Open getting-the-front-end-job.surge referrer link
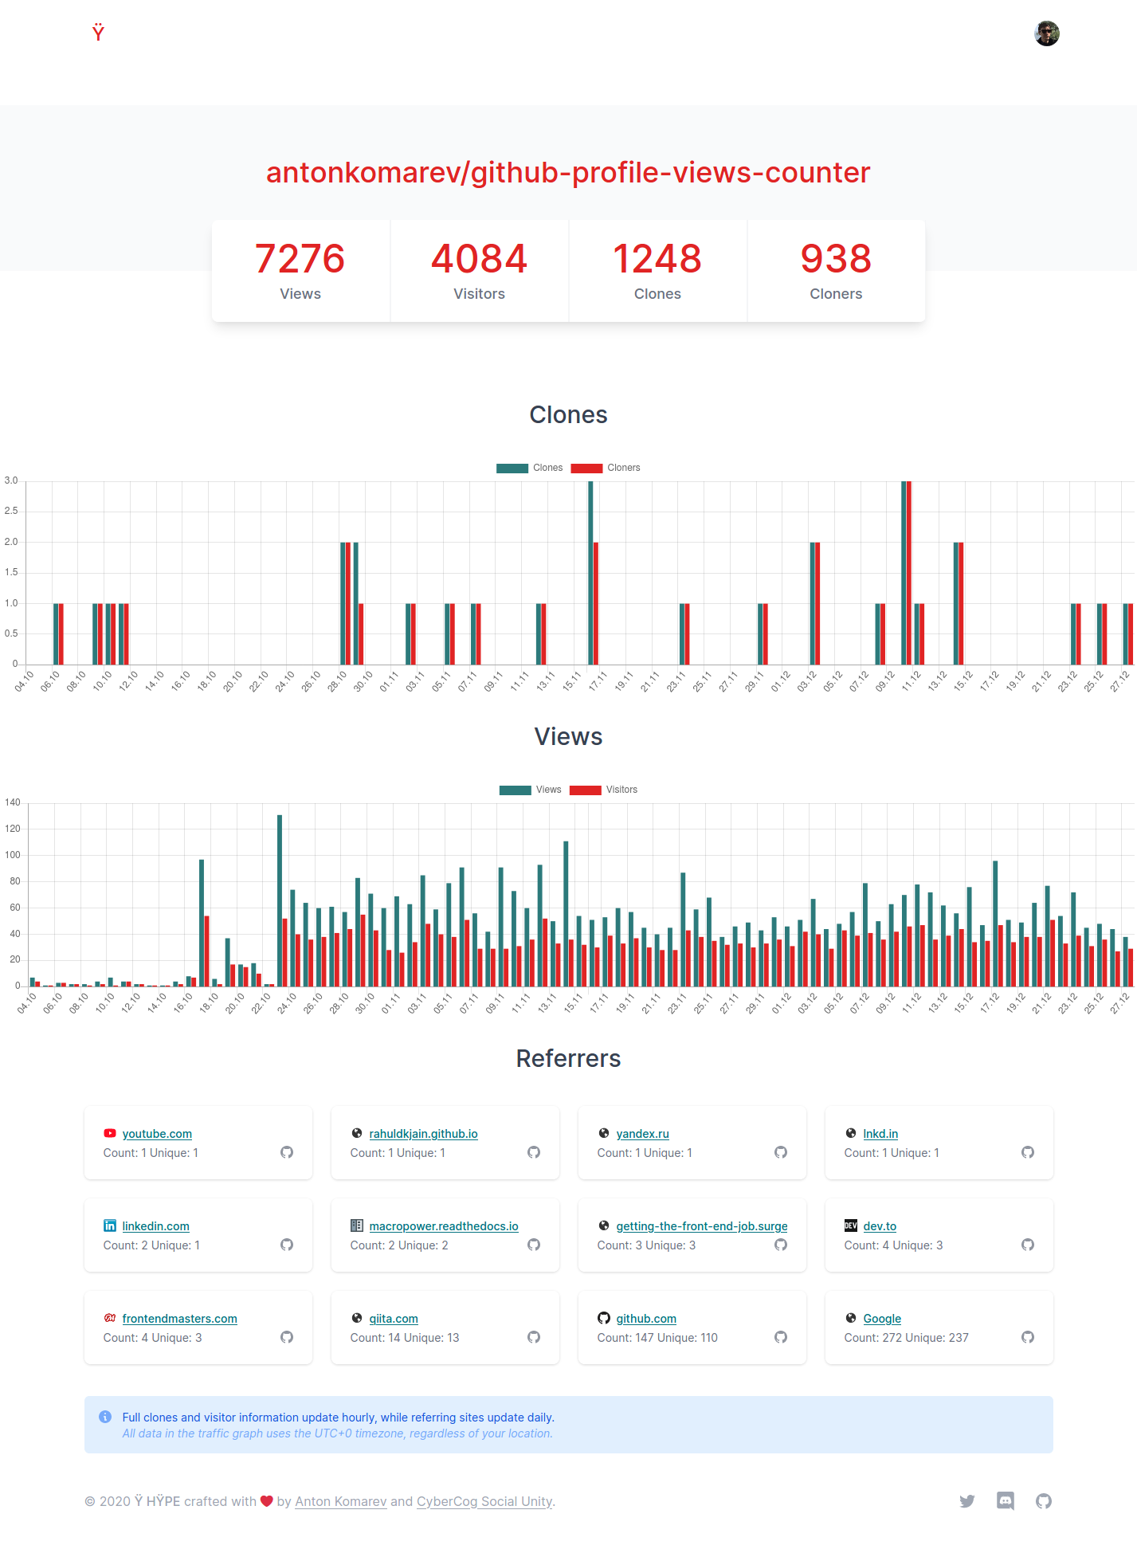This screenshot has width=1137, height=1549. [x=702, y=1226]
